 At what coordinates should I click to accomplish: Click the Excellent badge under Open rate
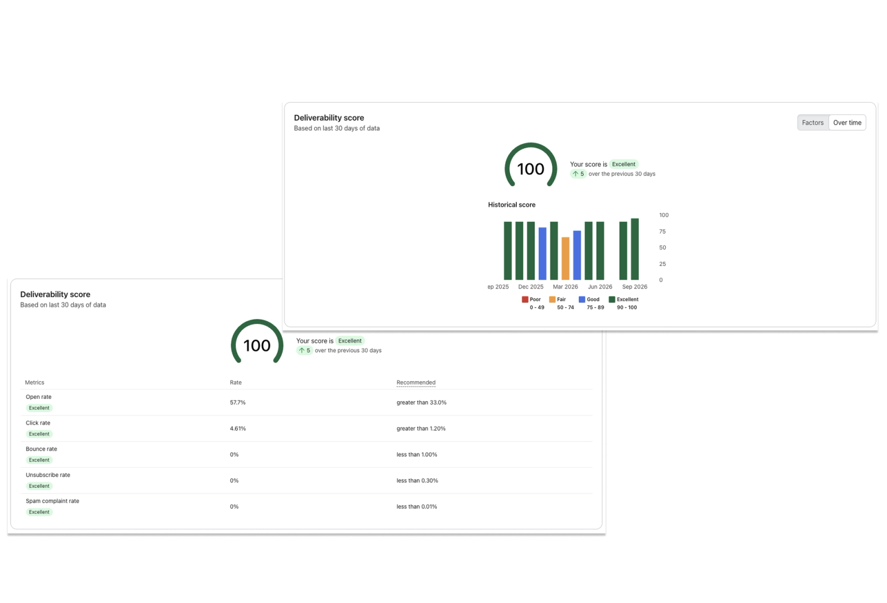[x=39, y=408]
